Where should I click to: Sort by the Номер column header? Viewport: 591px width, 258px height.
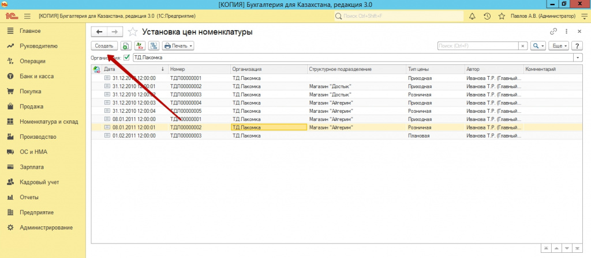[199, 69]
